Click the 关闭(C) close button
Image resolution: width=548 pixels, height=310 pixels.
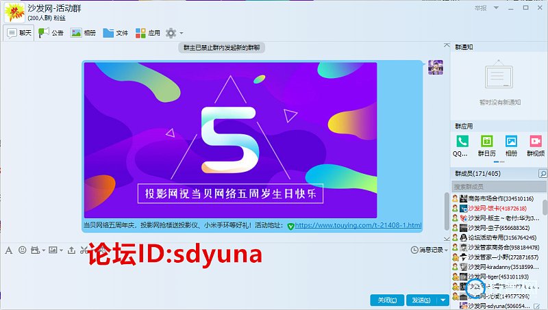(387, 300)
